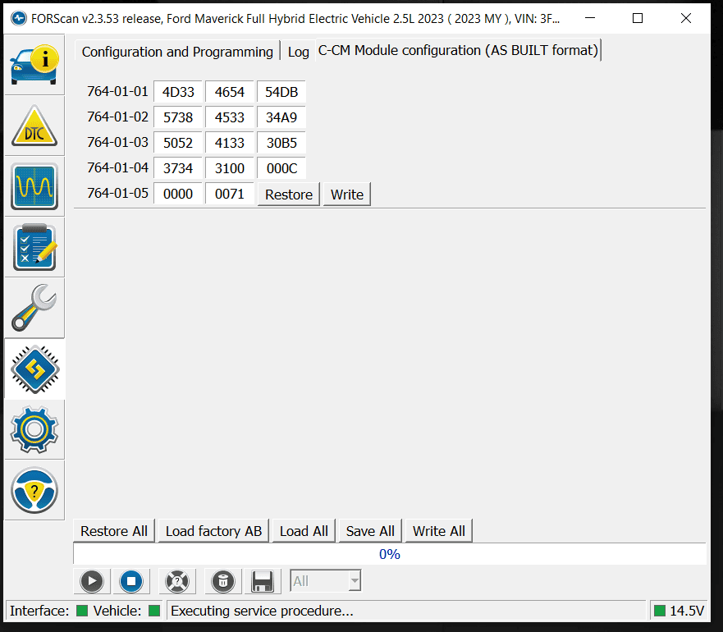Screen dimensions: 723x632
Task: Click the trash delete icon
Action: pyautogui.click(x=223, y=581)
